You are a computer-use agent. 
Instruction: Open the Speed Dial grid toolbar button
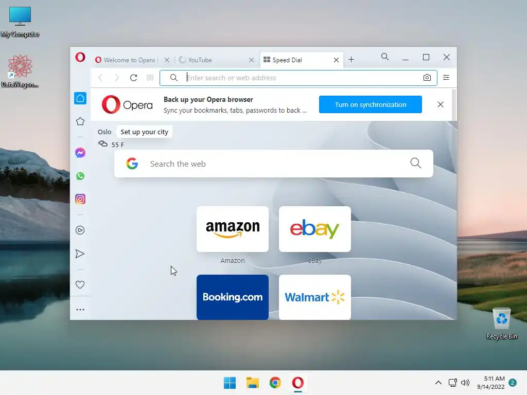(150, 78)
